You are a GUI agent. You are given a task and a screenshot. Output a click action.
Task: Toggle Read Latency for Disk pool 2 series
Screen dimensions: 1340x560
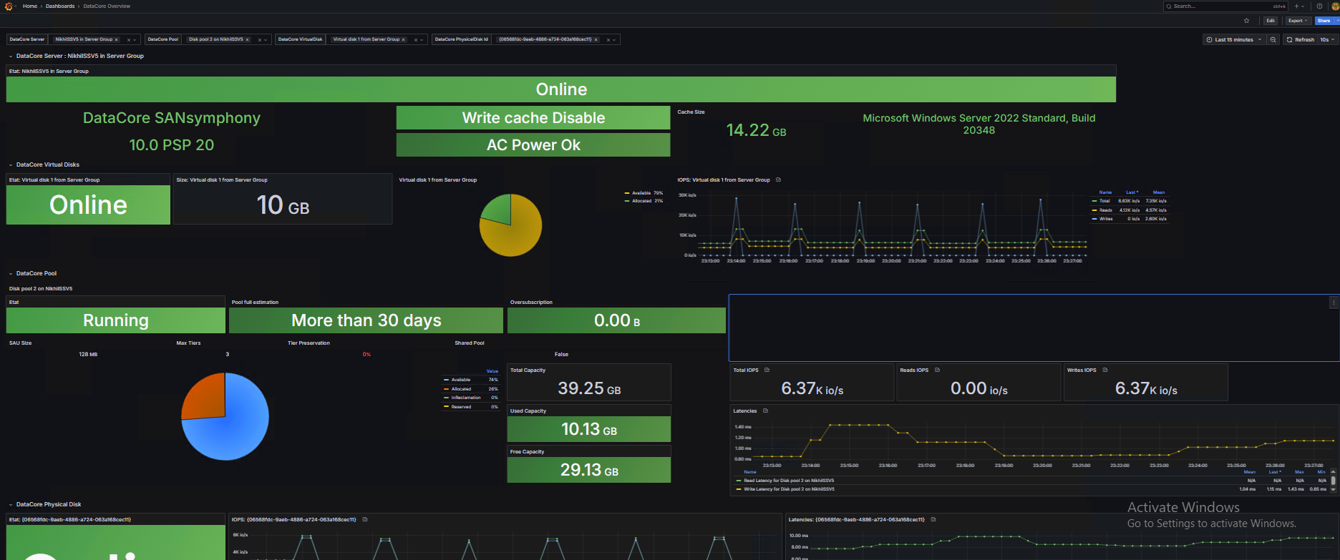(789, 481)
